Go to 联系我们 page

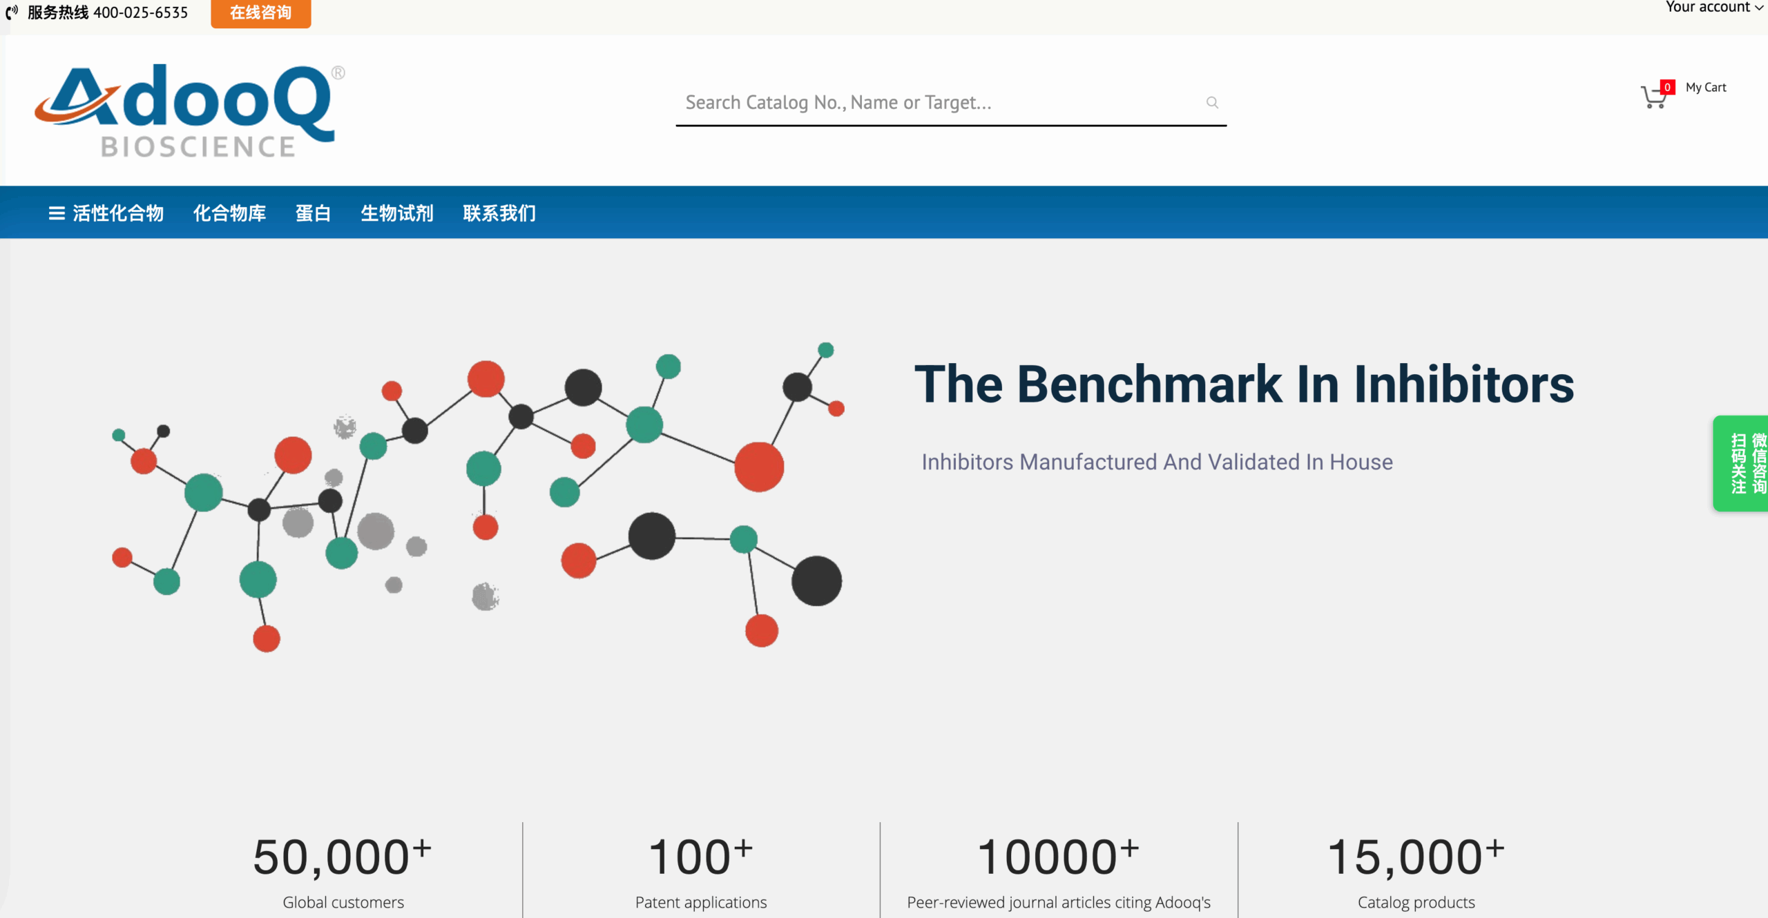[x=499, y=213]
